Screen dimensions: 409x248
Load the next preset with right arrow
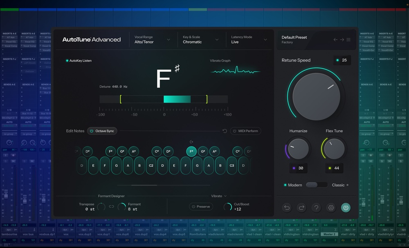[342, 40]
